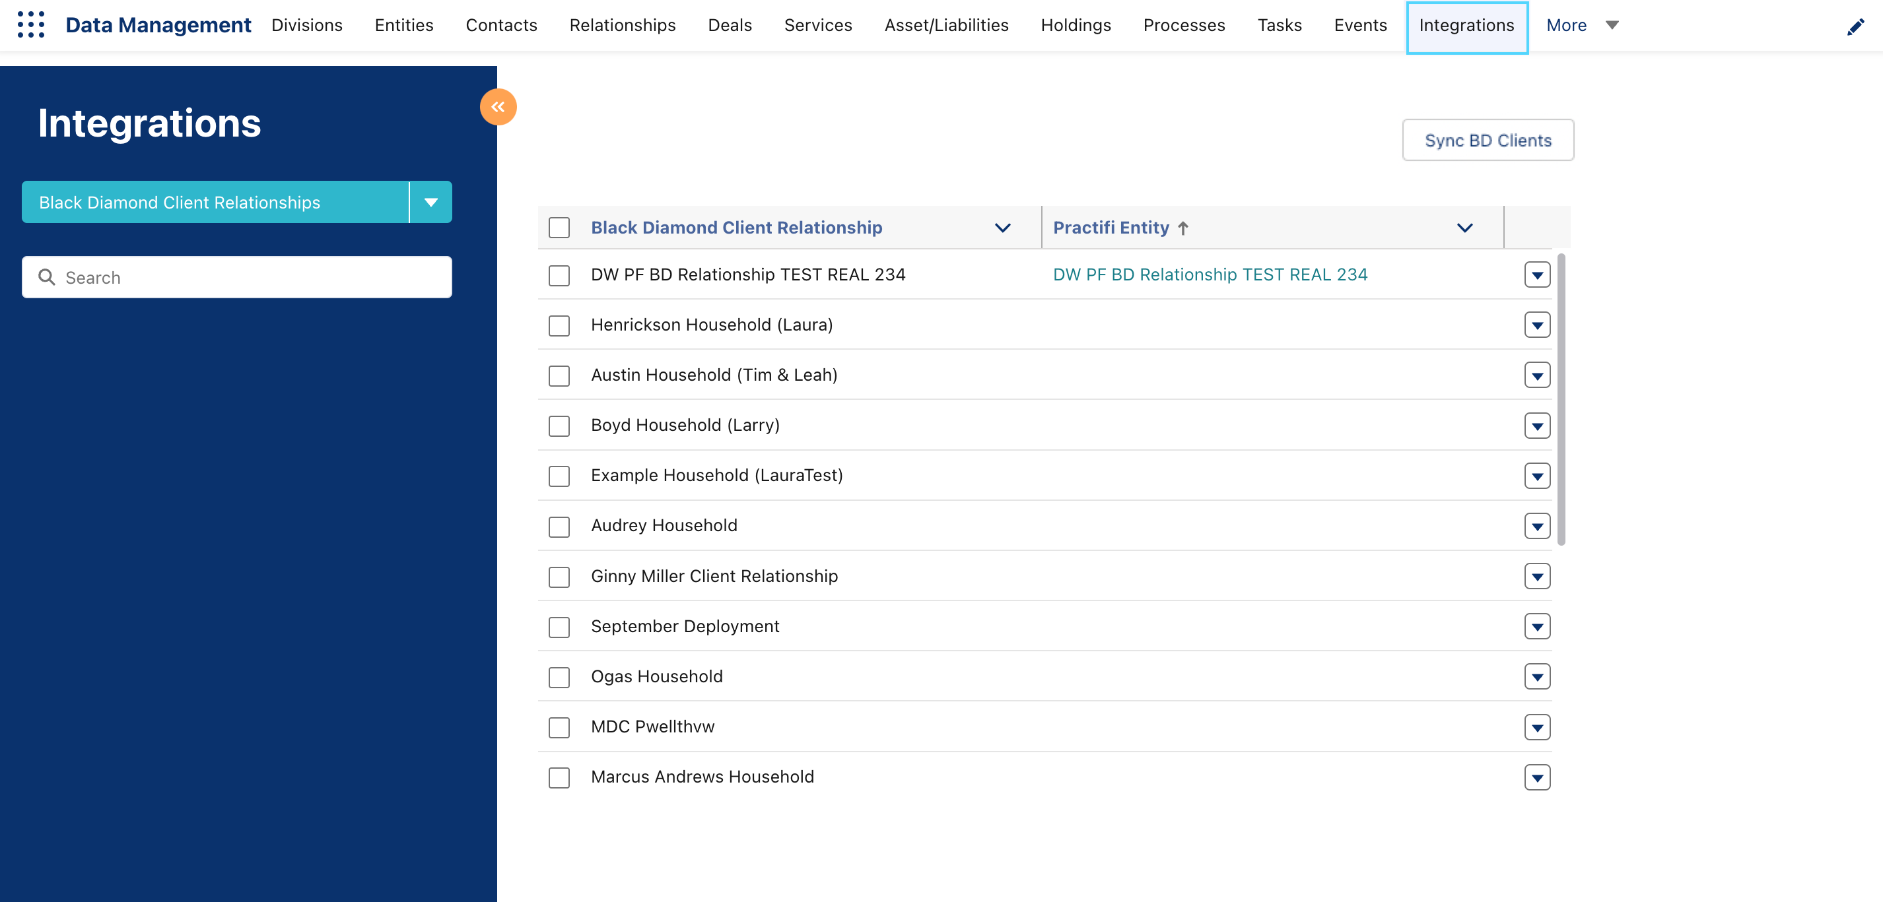Open DW PF BD Relationship TEST REAL 234 link
Image resolution: width=1883 pixels, height=902 pixels.
(x=1209, y=274)
